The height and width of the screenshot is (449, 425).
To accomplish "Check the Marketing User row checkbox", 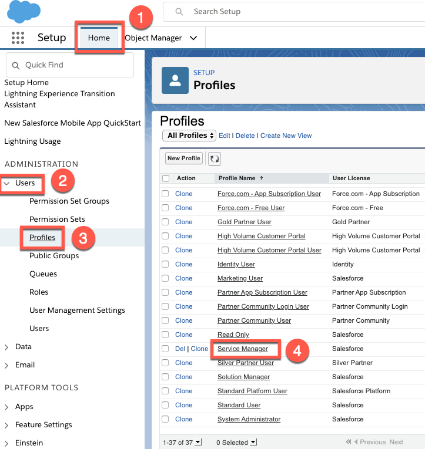I will pos(165,278).
